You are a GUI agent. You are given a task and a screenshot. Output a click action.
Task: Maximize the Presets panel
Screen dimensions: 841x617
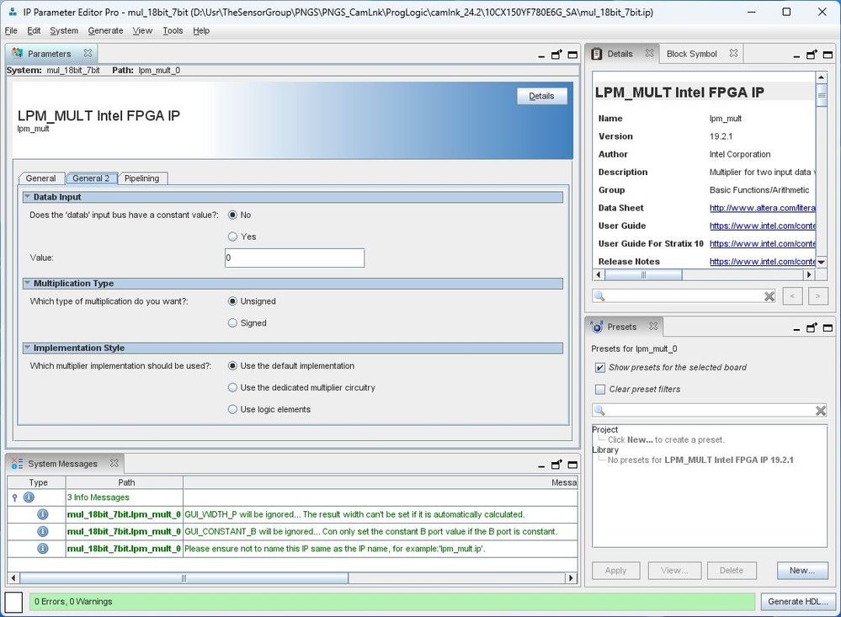coord(828,327)
